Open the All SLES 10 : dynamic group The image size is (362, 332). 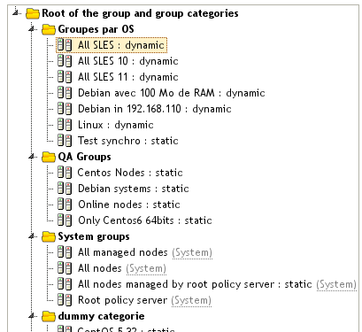click(128, 61)
